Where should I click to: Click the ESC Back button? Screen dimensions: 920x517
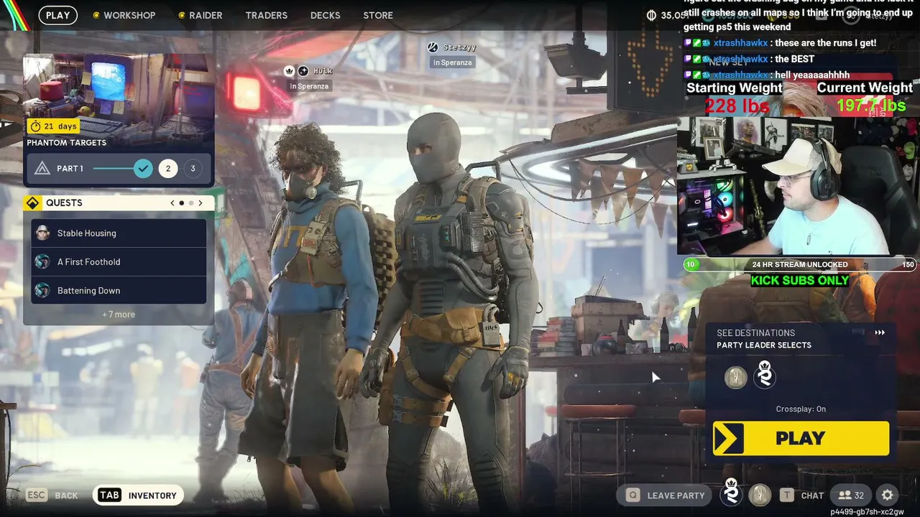[52, 495]
